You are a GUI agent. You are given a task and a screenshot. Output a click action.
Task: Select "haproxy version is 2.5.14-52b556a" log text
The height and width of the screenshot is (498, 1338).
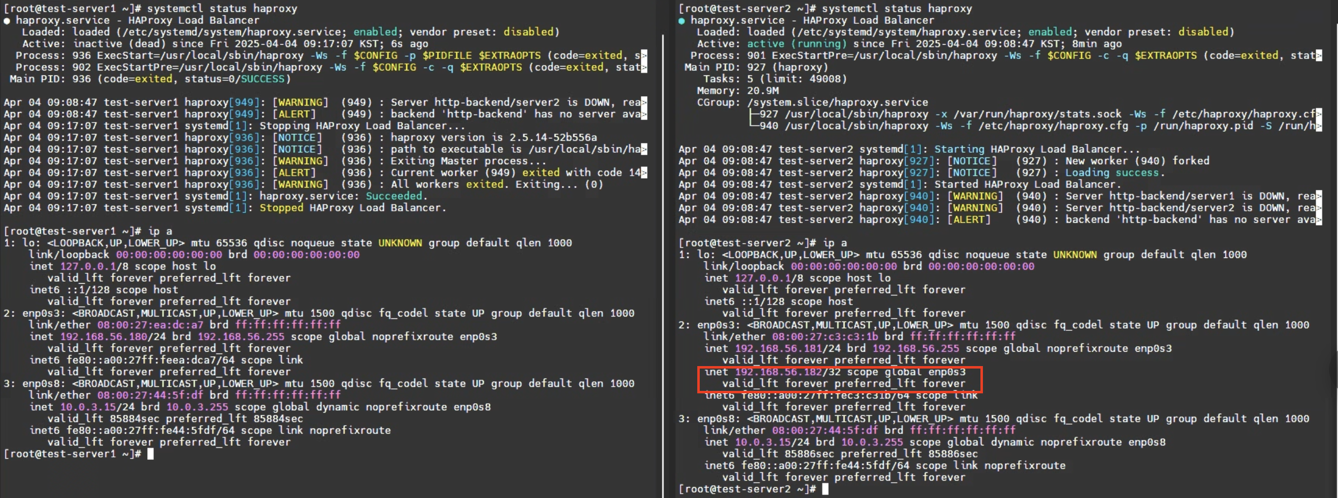(494, 137)
